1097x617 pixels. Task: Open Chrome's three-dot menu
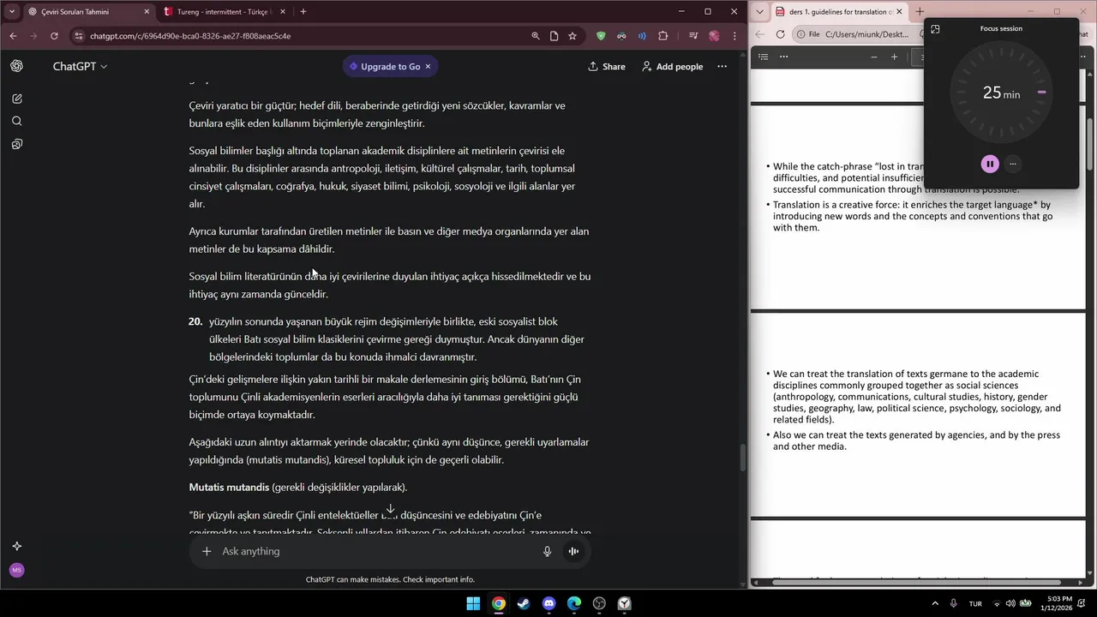click(x=734, y=36)
